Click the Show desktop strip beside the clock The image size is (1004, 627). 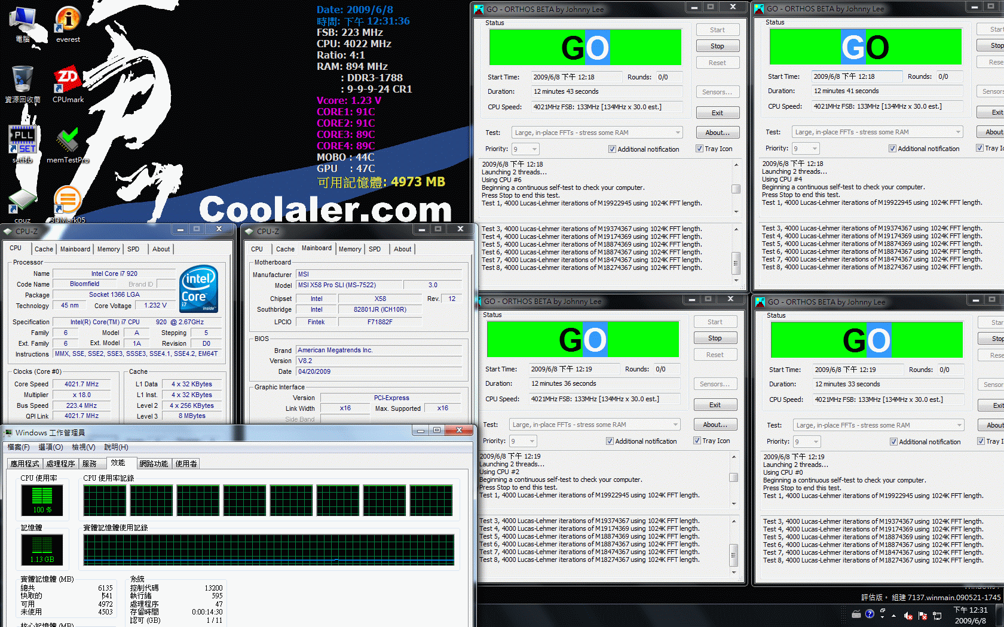pyautogui.click(x=1000, y=615)
